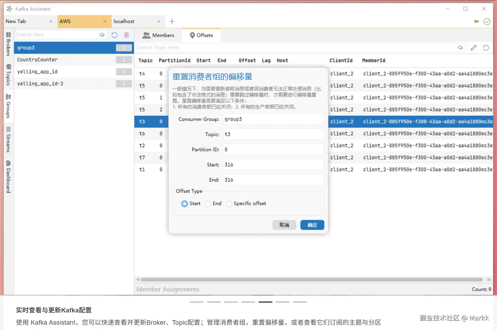This screenshot has width=497, height=330.
Task: Close the AWS tab
Action: click(105, 22)
